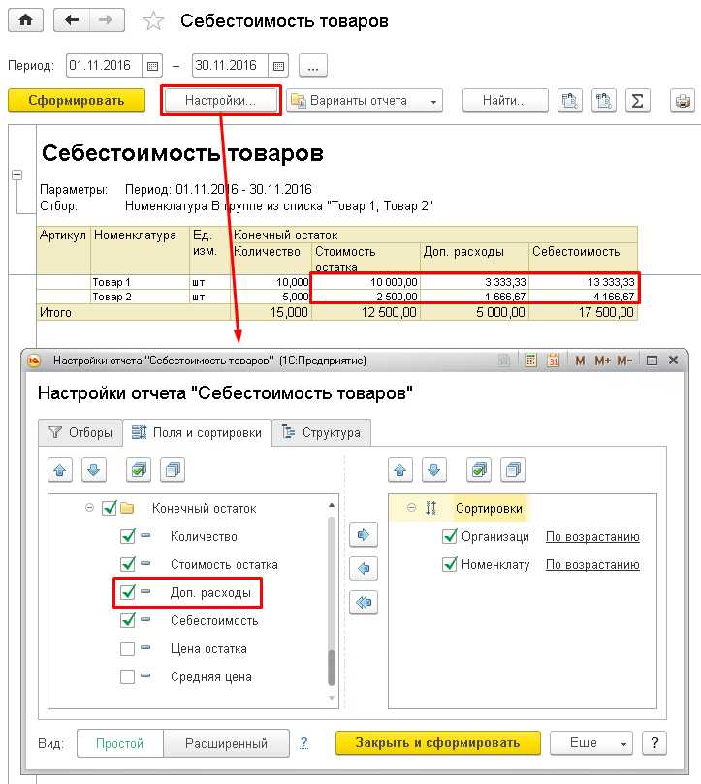The height and width of the screenshot is (784, 701).
Task: Add report to favorites with star
Action: (153, 21)
